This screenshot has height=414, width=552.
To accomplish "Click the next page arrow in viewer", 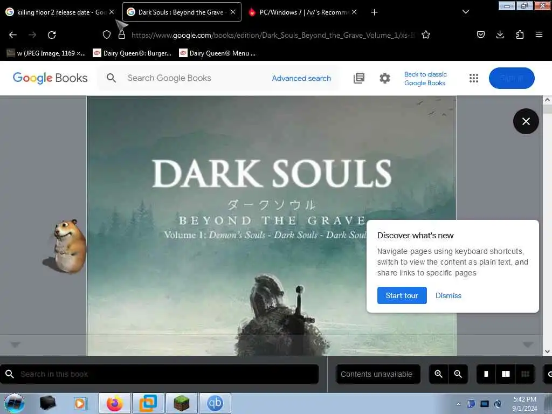I will pos(527,344).
